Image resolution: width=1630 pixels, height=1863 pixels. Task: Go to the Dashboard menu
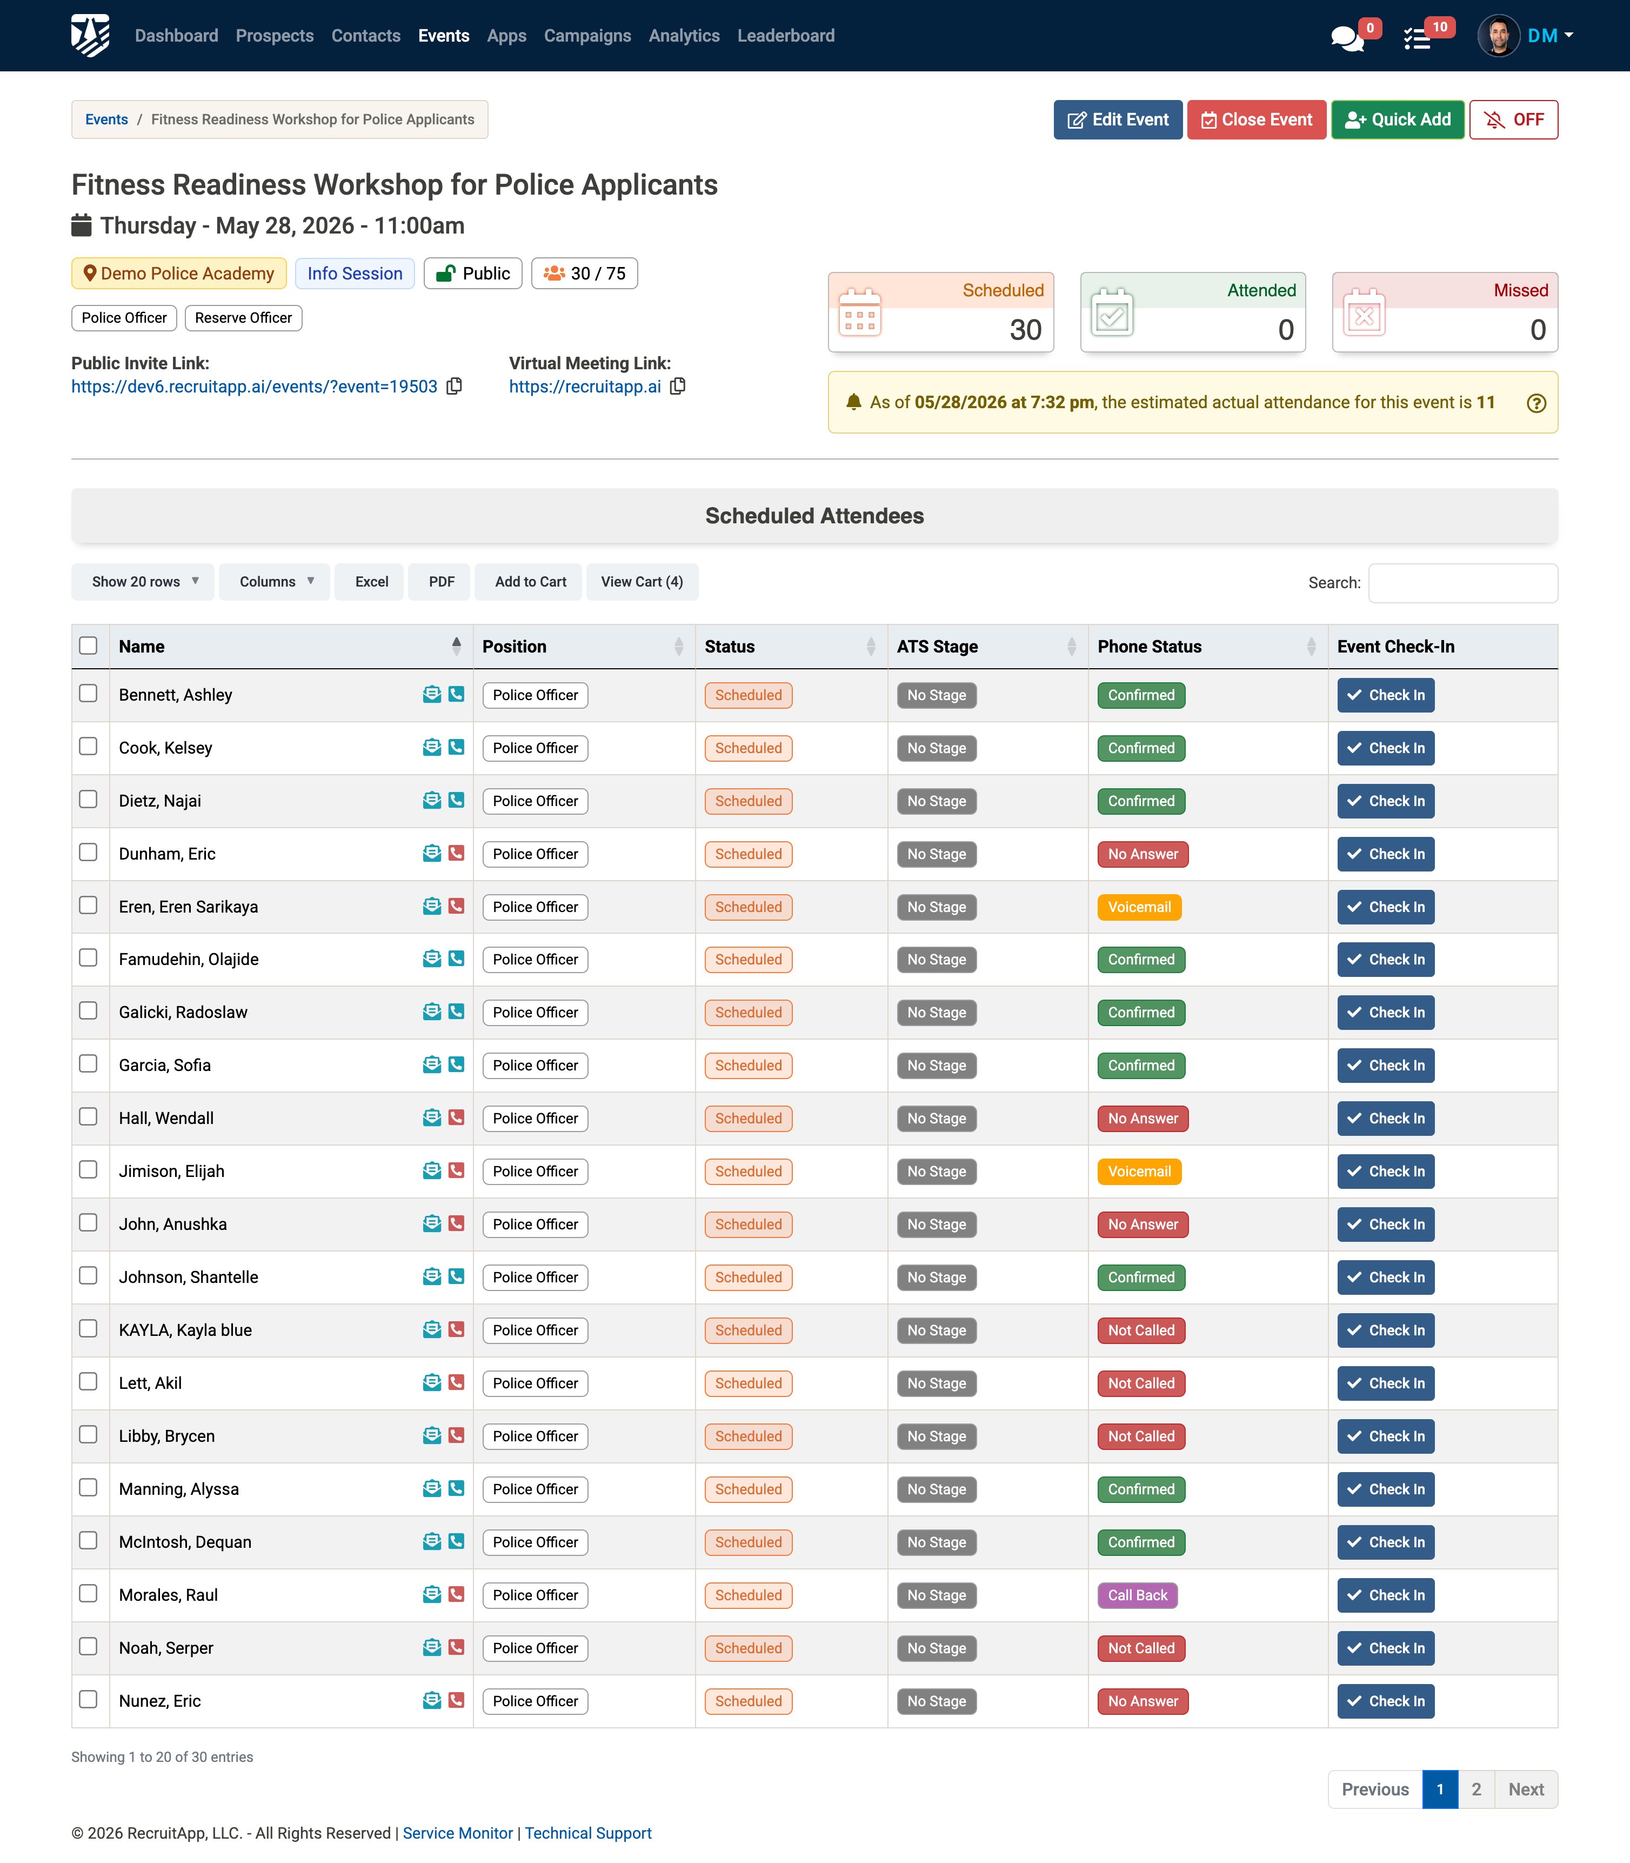pos(177,36)
